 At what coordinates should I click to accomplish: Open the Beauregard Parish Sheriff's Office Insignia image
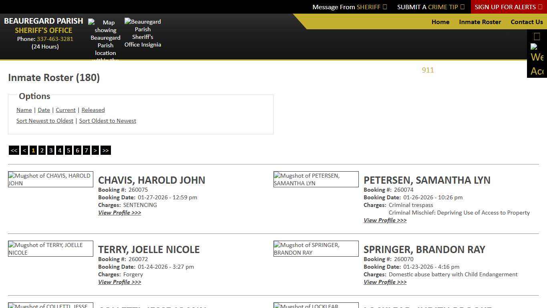(143, 33)
